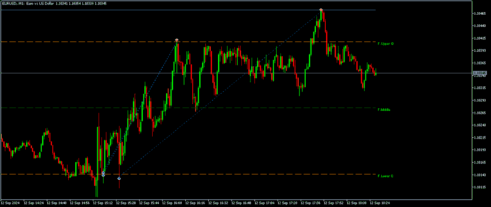This screenshot has height=207, width=491.
Task: Click the 12 Sep 16:48 time label
Action: [x=242, y=203]
